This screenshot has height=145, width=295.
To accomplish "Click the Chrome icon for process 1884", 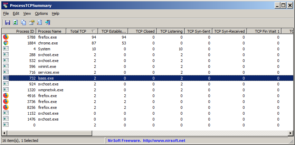I will (6, 43).
